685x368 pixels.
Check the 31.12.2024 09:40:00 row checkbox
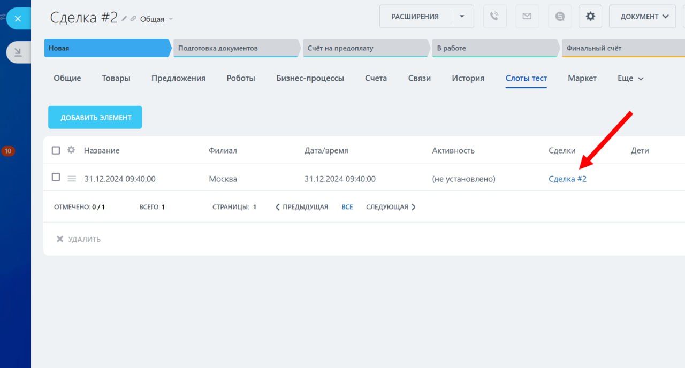tap(56, 177)
